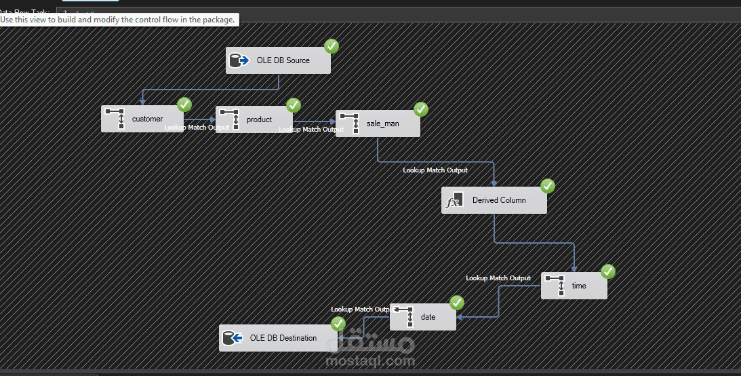Select the 'sale_man' component label
This screenshot has width=741, height=376.
click(x=383, y=124)
